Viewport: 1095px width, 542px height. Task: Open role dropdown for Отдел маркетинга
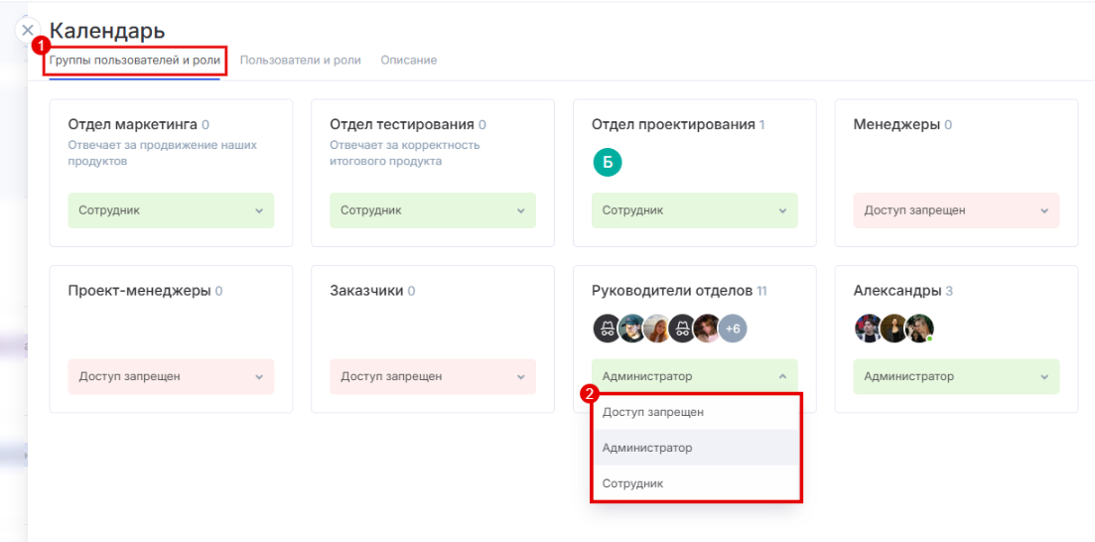(171, 210)
